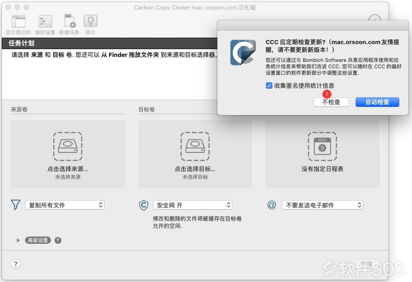Open help with bottom-left question mark button
Screen dimensions: 412x282
16,264
